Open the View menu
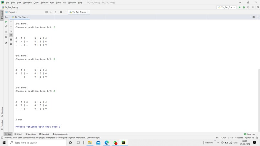The width and height of the screenshot is (260, 146). pyautogui.click(x=19, y=3)
